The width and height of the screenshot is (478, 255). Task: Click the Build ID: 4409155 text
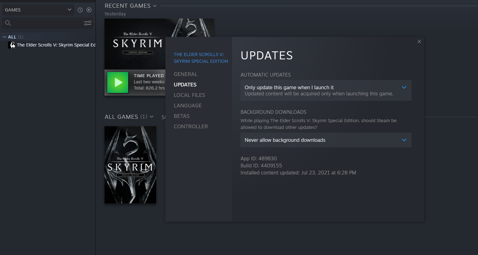(261, 165)
